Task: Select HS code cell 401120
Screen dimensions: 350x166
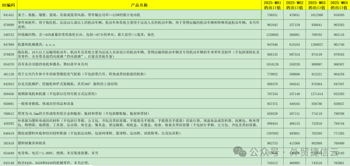Action: [x=8, y=74]
